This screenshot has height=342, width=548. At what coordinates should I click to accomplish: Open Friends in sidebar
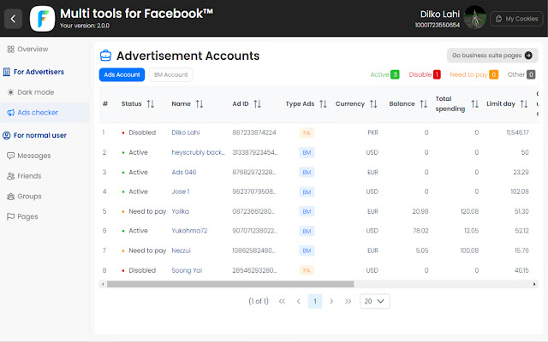24,176
